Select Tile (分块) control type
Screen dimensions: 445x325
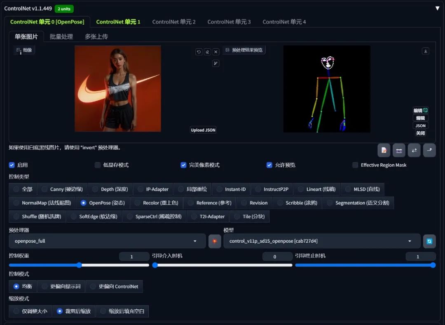(x=249, y=216)
